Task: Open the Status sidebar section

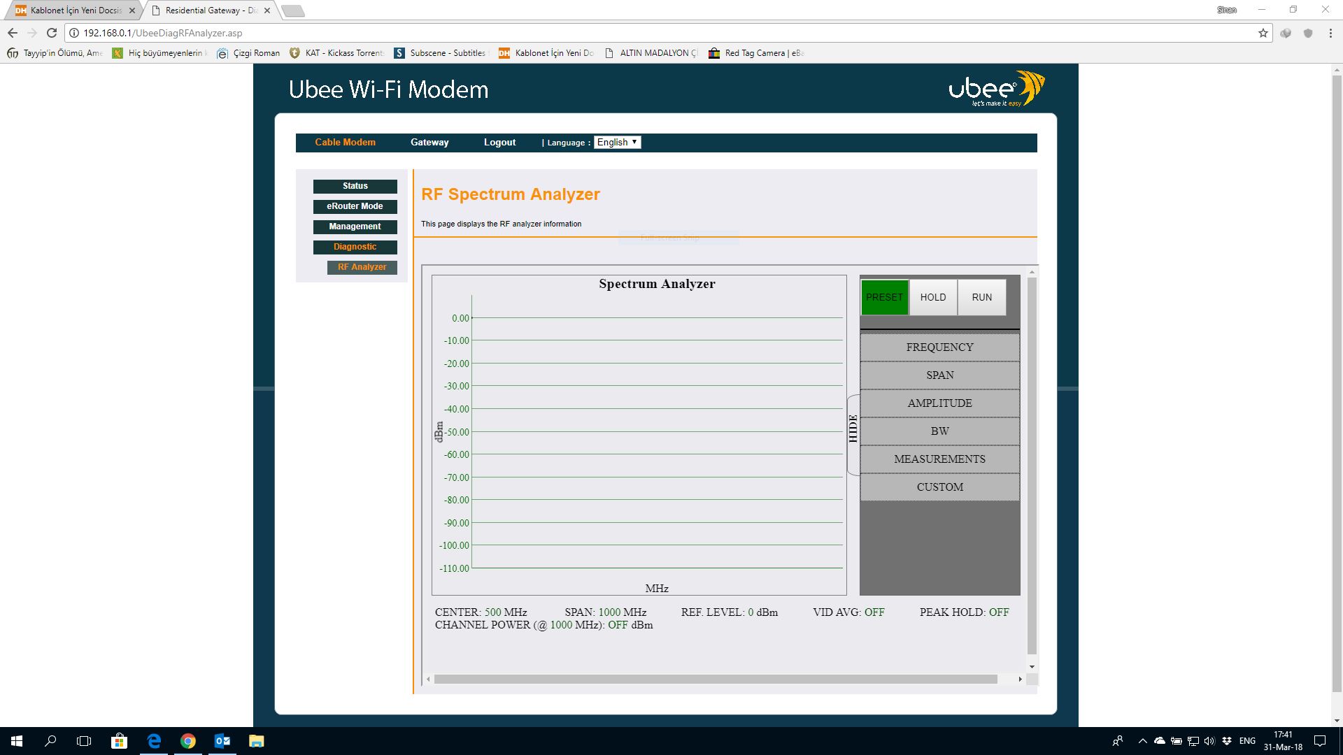Action: pos(355,187)
